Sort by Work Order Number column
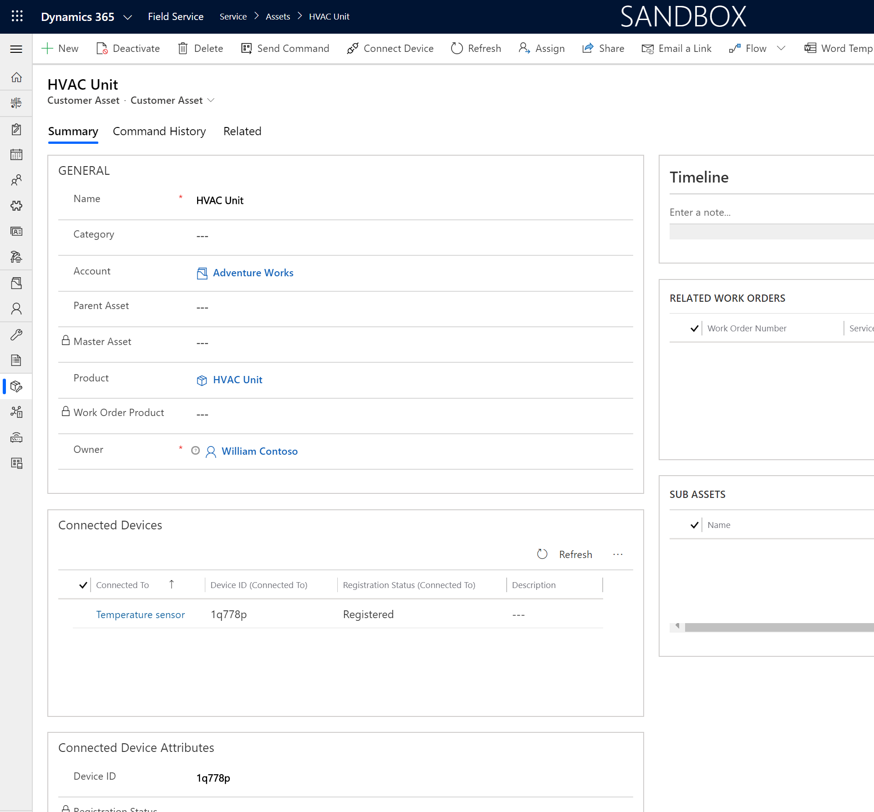The height and width of the screenshot is (812, 874). [x=747, y=328]
